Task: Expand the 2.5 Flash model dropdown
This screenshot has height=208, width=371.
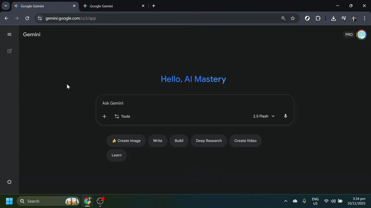Action: [264, 116]
